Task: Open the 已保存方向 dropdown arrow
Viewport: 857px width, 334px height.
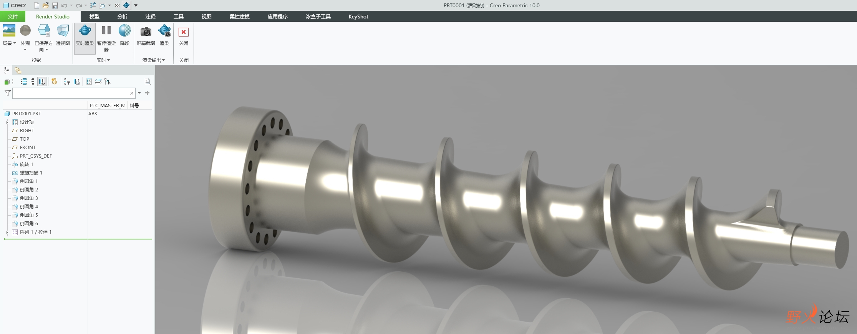Action: [x=46, y=50]
